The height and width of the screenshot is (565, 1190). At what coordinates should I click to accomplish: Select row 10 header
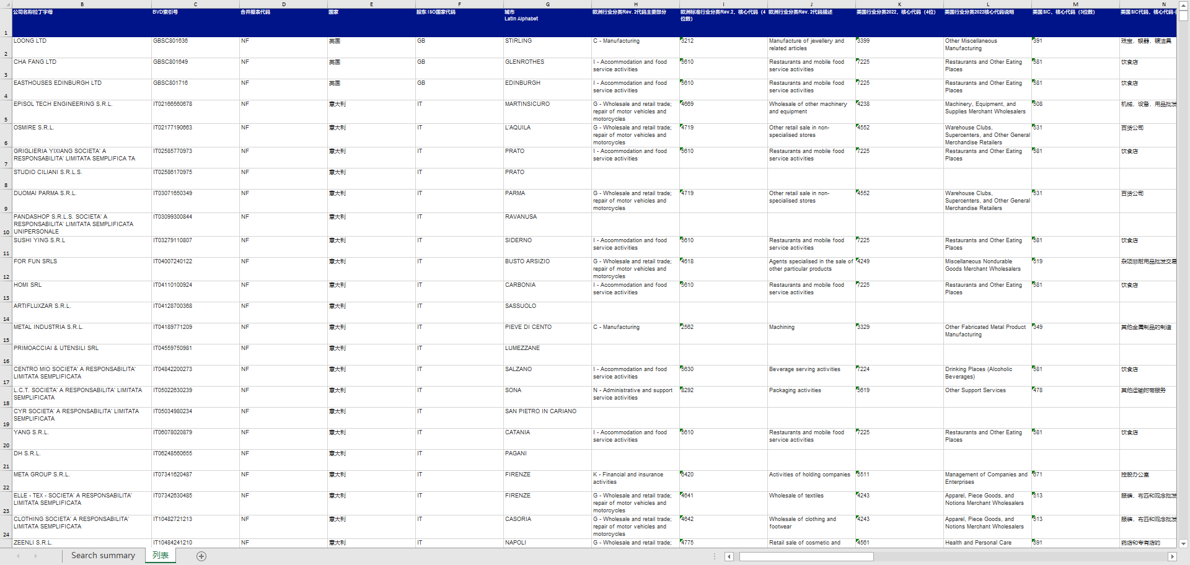click(x=6, y=224)
